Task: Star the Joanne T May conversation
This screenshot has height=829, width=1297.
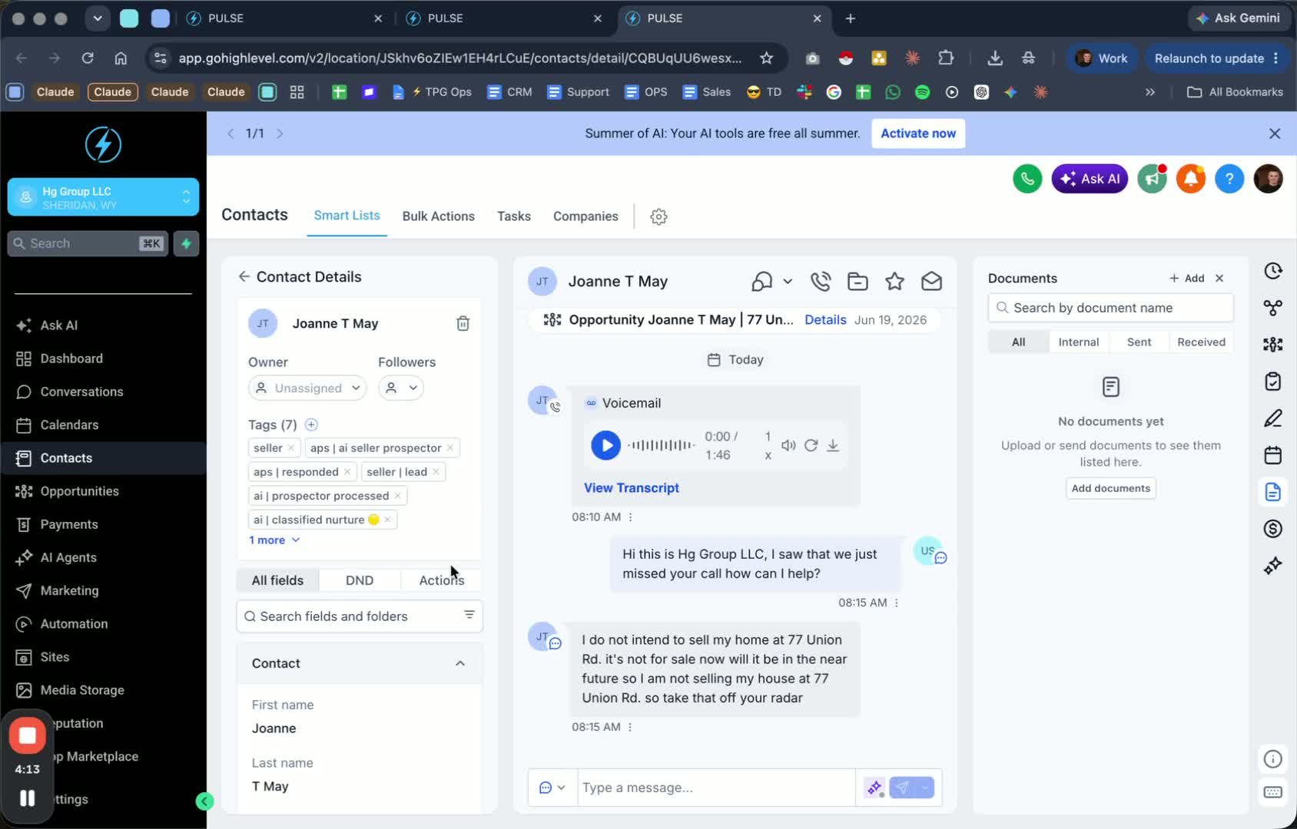Action: pos(894,282)
